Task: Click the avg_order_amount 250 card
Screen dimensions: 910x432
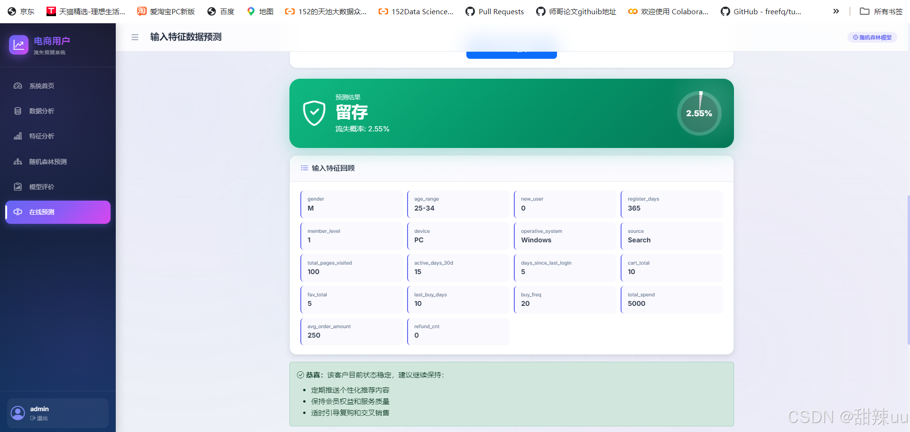Action: coord(351,331)
